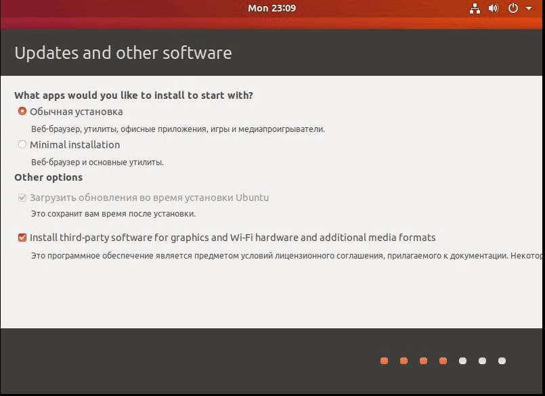The width and height of the screenshot is (545, 396).
Task: Choose the Minimal installation radio button
Action: 22,144
